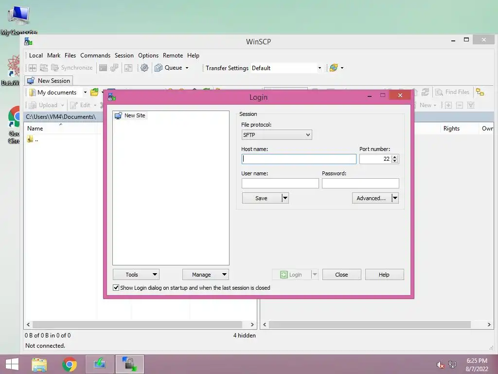498x374 pixels.
Task: Click the muted speaker icon in system tray
Action: [440, 365]
